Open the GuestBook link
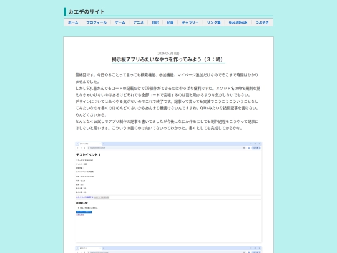The image size is (337, 253). pos(238,22)
